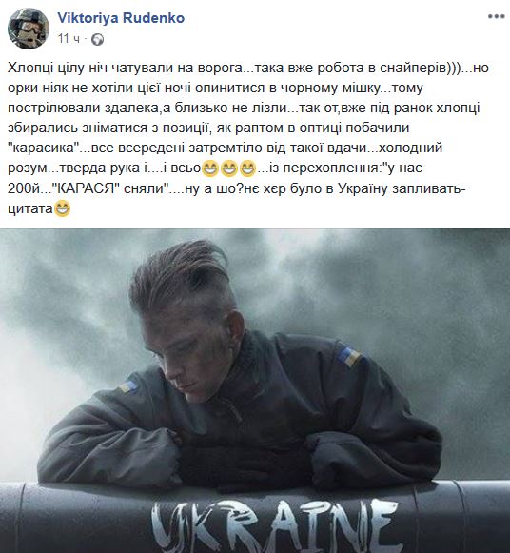Open Viktoriya Rudenko's profile picture

pos(29,29)
